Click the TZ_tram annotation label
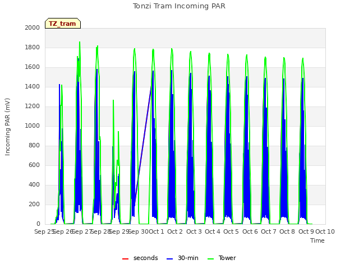This screenshot has width=359, height=269. coord(62,24)
